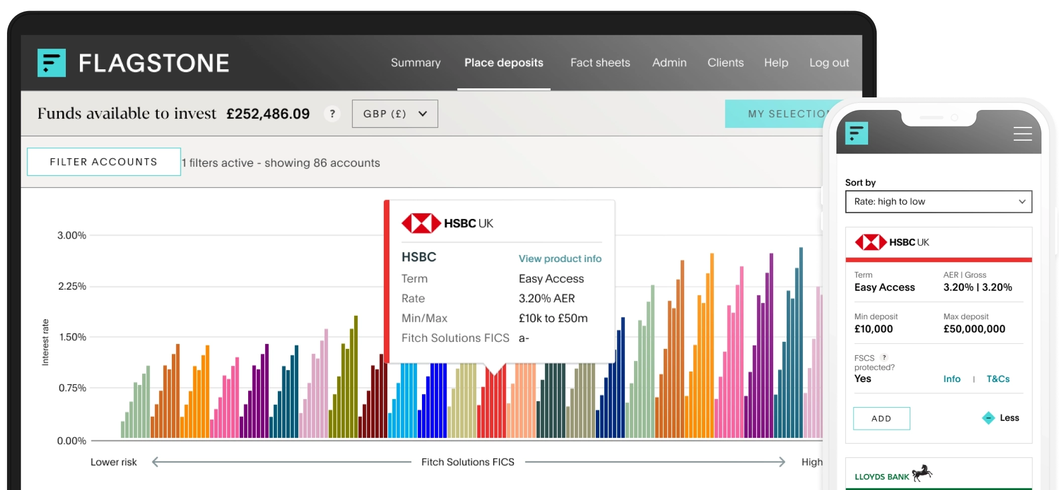Collapse card details with Less toggle

tap(1001, 418)
